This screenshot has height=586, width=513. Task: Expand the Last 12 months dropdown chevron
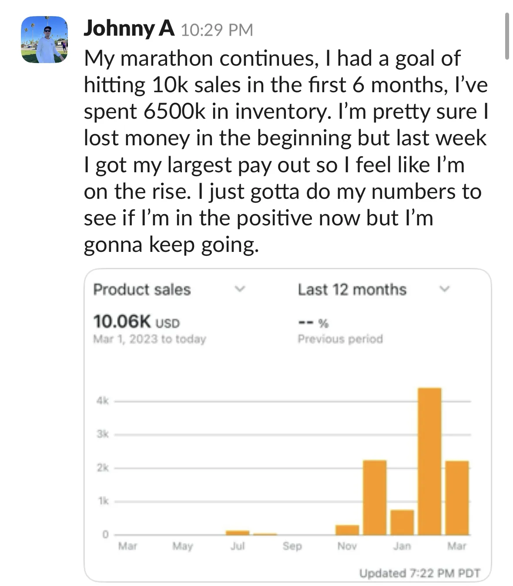point(444,289)
